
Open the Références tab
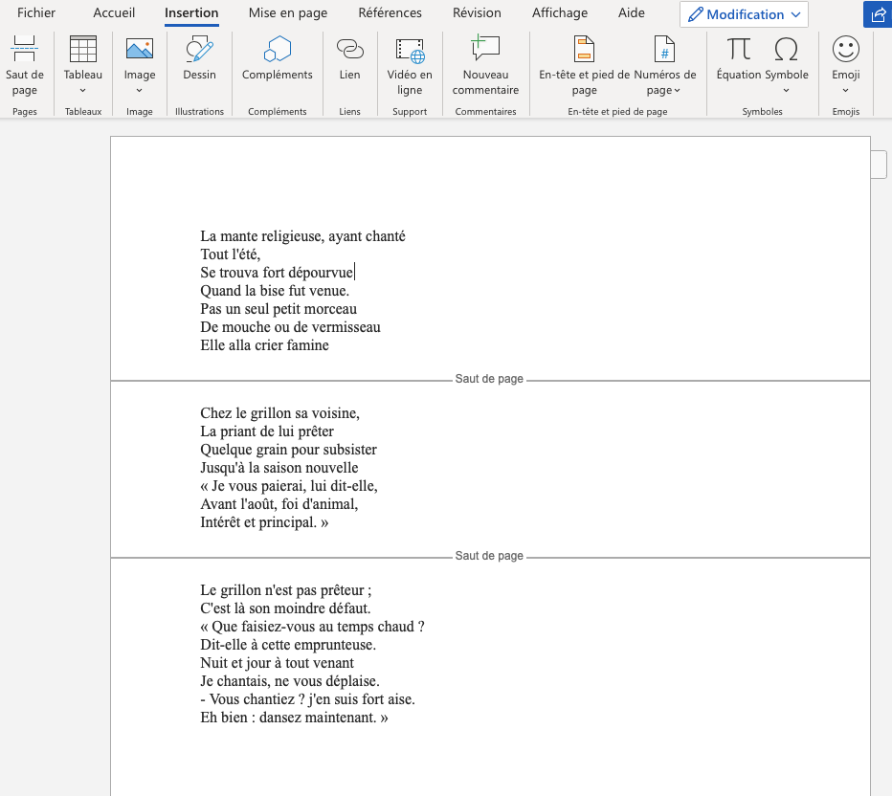pos(390,13)
